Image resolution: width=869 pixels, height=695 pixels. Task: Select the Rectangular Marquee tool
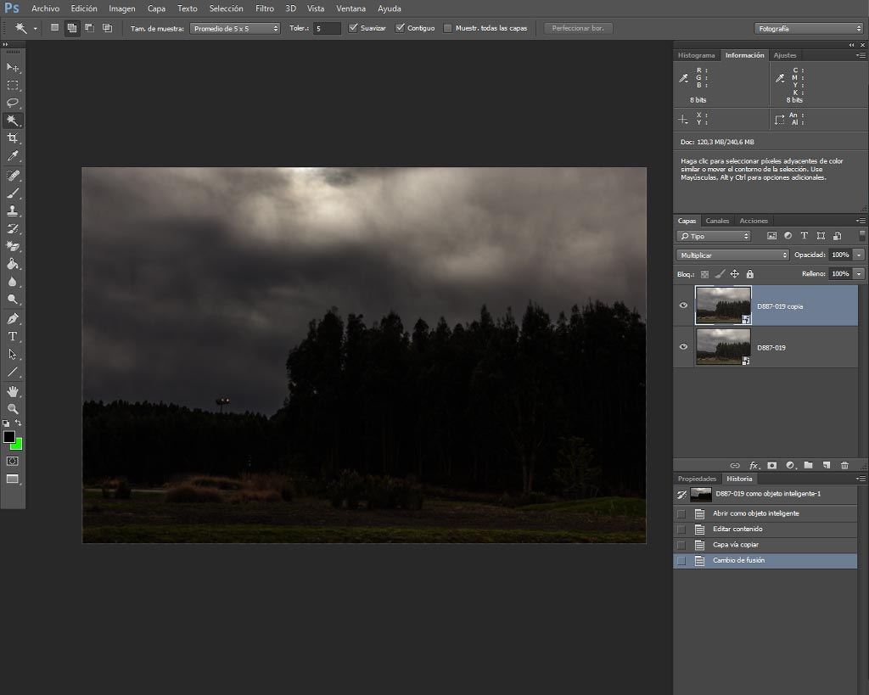coord(13,86)
